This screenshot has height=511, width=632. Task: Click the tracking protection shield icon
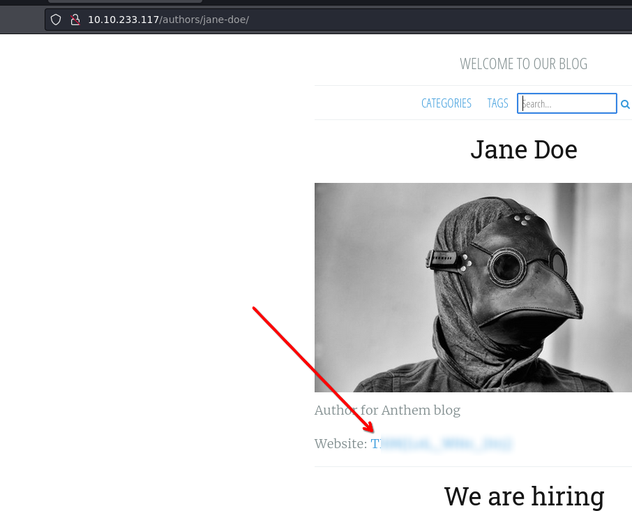coord(57,20)
